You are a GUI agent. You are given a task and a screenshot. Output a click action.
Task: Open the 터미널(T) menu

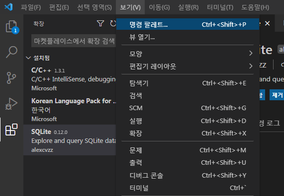pyautogui.click(x=220, y=7)
